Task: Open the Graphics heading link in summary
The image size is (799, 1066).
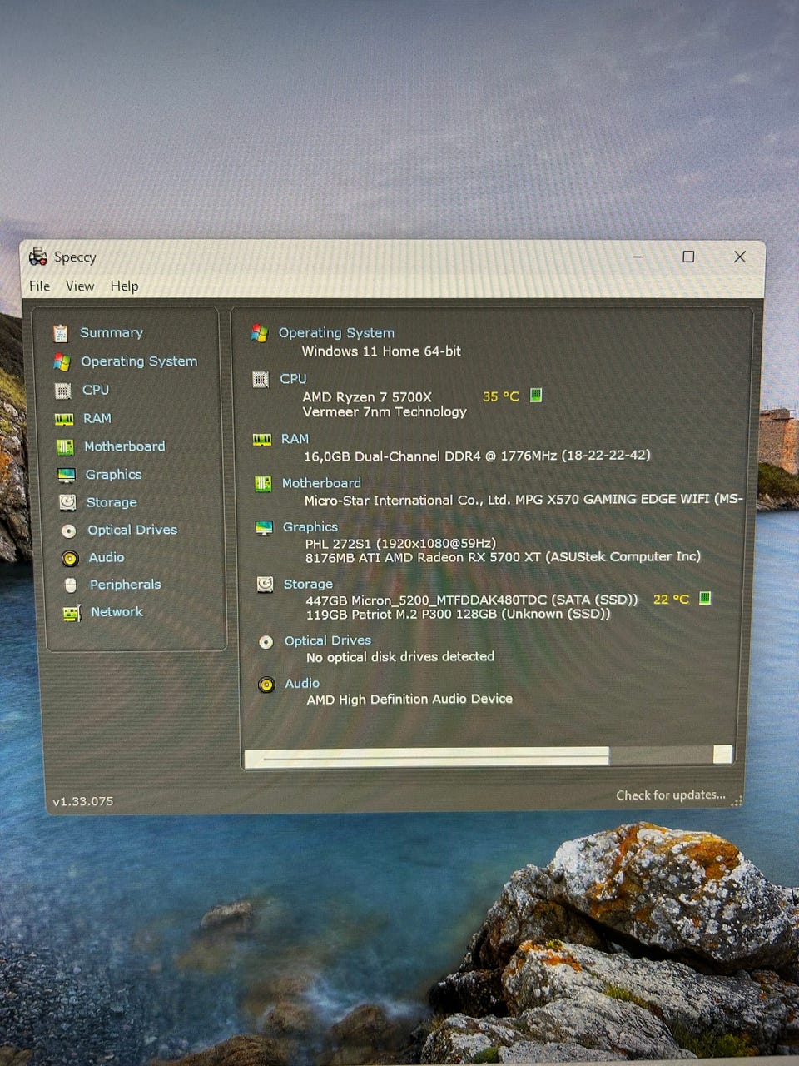Action: 310,526
